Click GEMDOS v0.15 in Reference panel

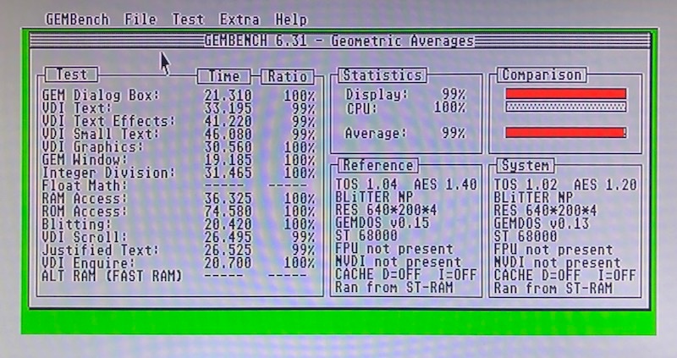click(x=383, y=223)
